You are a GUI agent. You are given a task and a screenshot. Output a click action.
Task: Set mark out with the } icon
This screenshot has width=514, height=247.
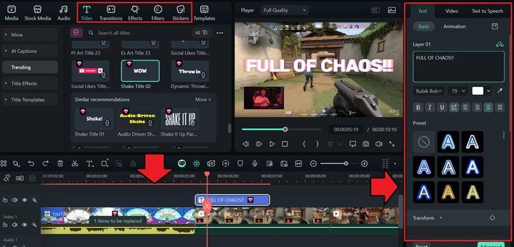317,143
